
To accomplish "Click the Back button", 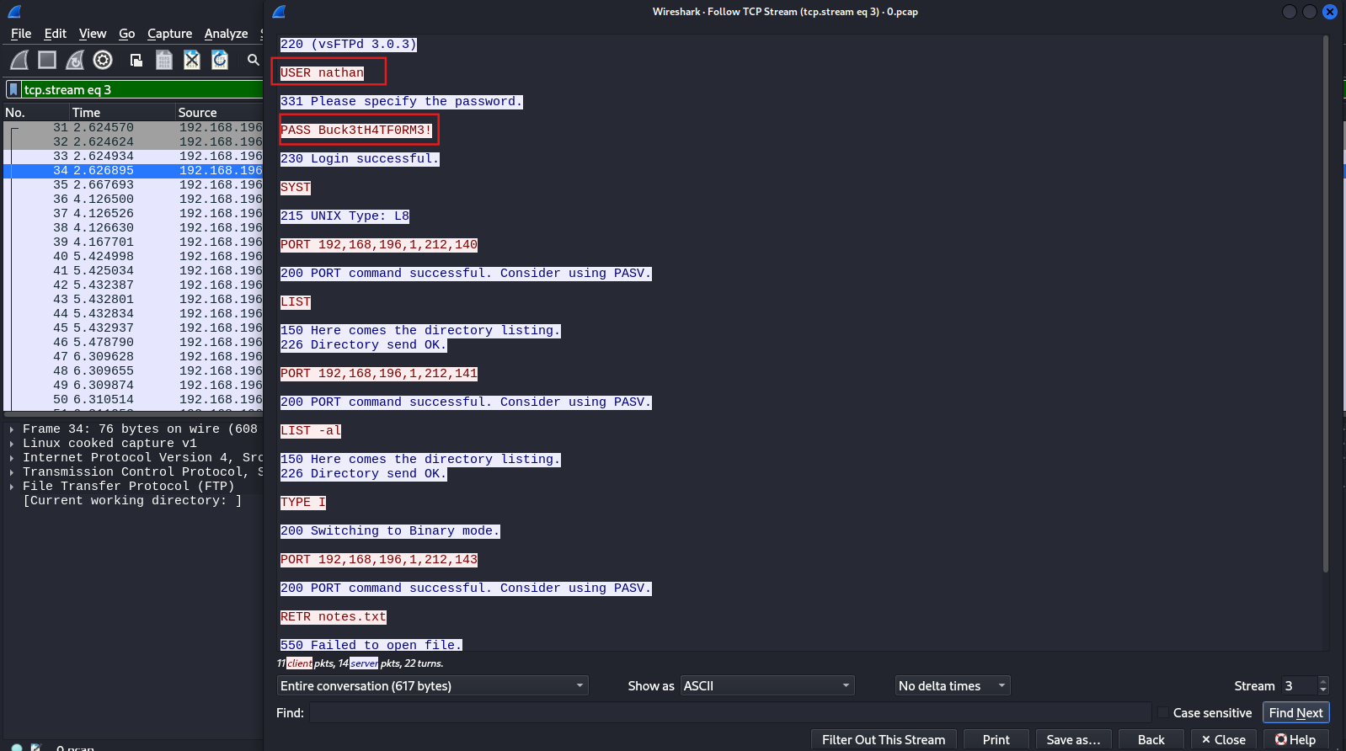I will tap(1151, 740).
